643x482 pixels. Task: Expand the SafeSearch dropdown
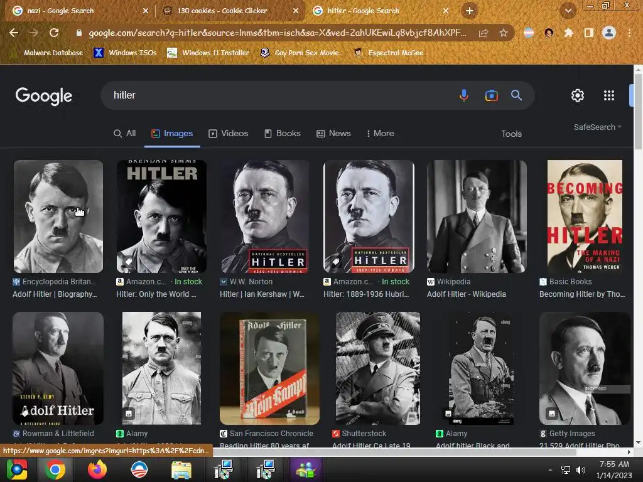click(x=598, y=127)
